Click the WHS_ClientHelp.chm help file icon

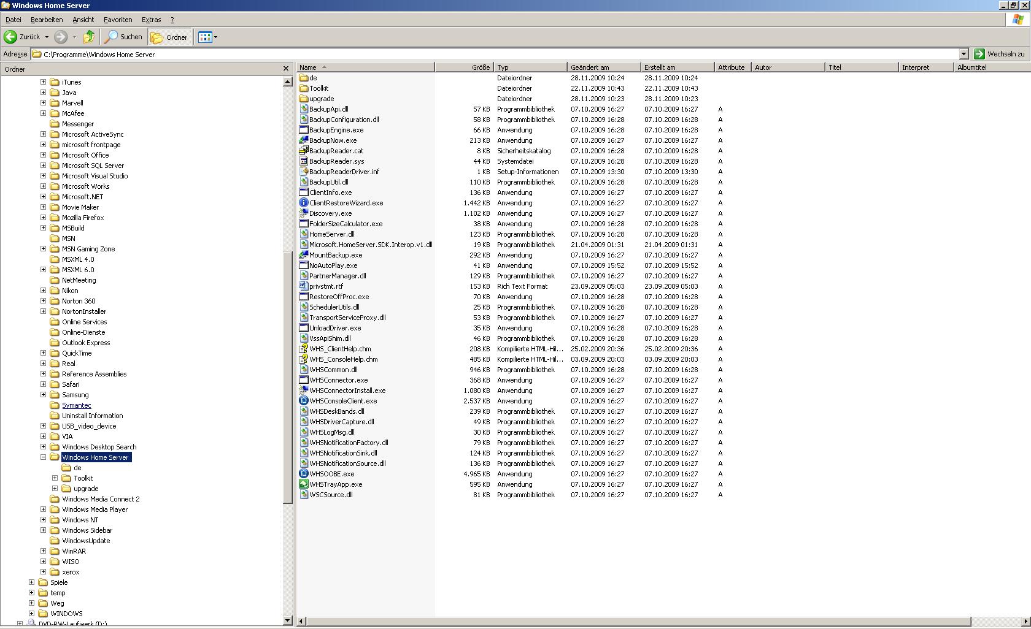pyautogui.click(x=303, y=349)
